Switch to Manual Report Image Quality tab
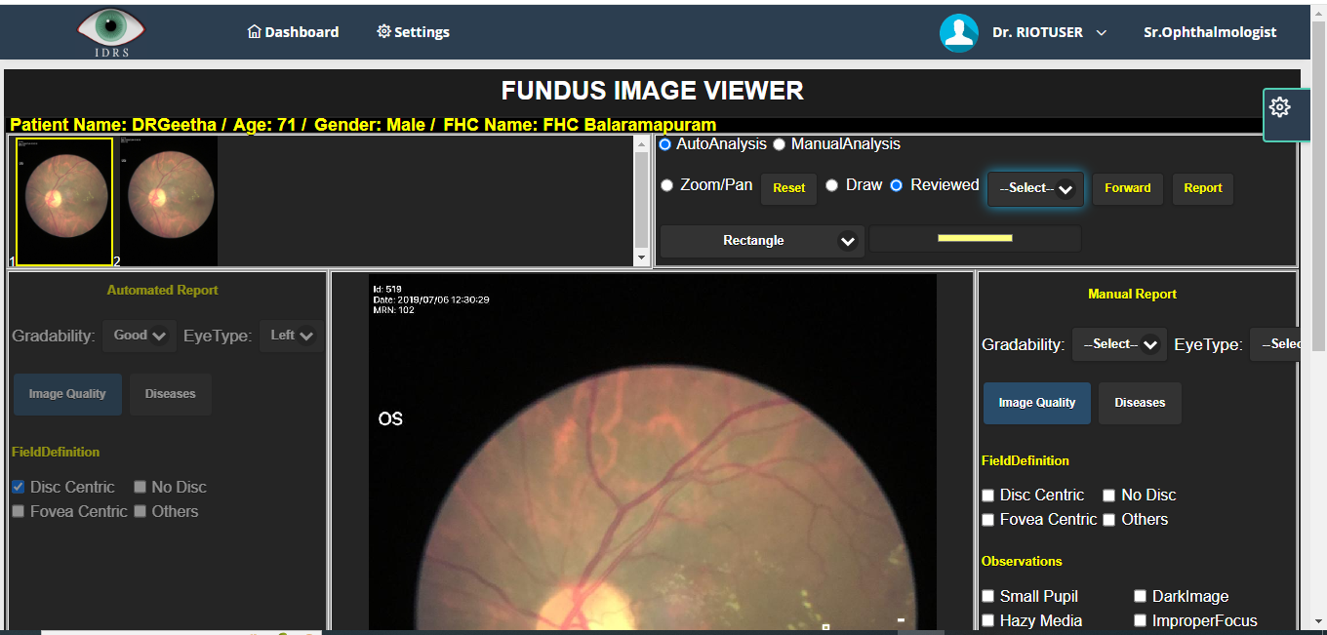The image size is (1327, 635). pyautogui.click(x=1037, y=403)
